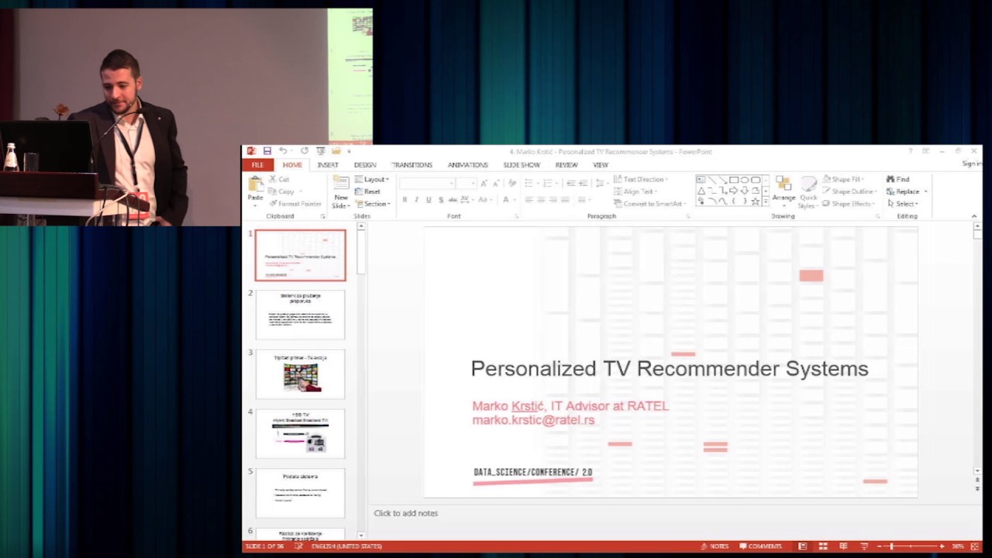Open Shape Effects menu
Image resolution: width=992 pixels, height=558 pixels.
[849, 204]
